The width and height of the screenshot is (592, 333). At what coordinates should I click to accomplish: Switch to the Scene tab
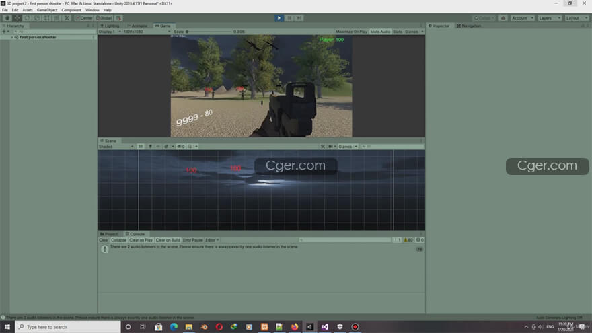click(x=108, y=141)
